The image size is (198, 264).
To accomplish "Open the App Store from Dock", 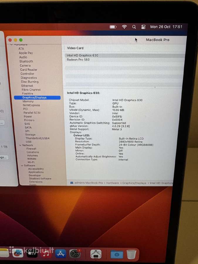I will [61, 254].
